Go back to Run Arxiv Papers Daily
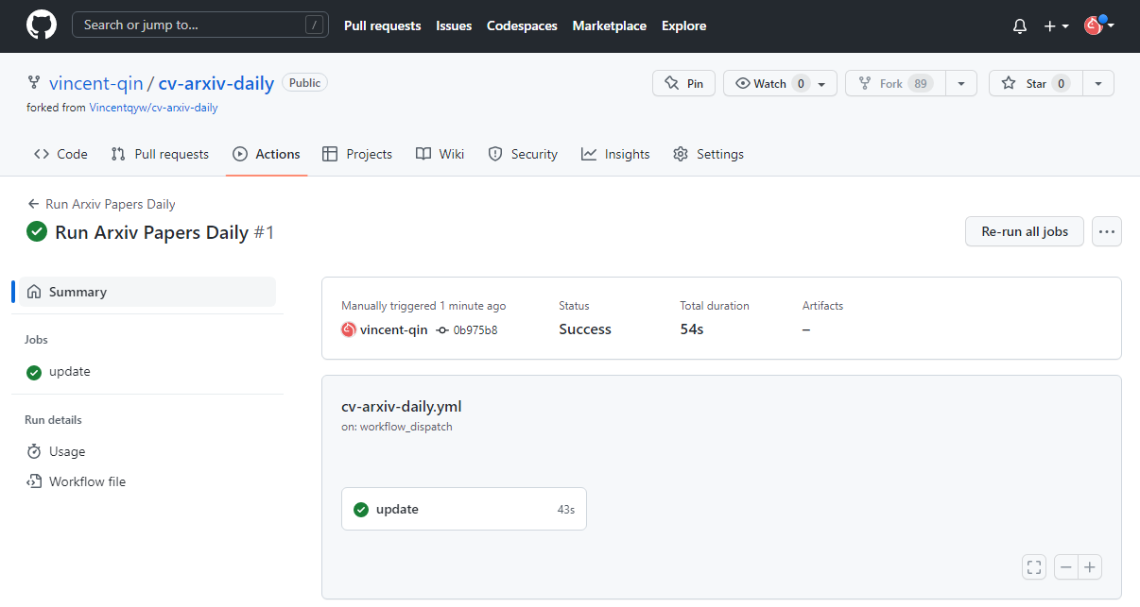The width and height of the screenshot is (1140, 607). click(102, 204)
